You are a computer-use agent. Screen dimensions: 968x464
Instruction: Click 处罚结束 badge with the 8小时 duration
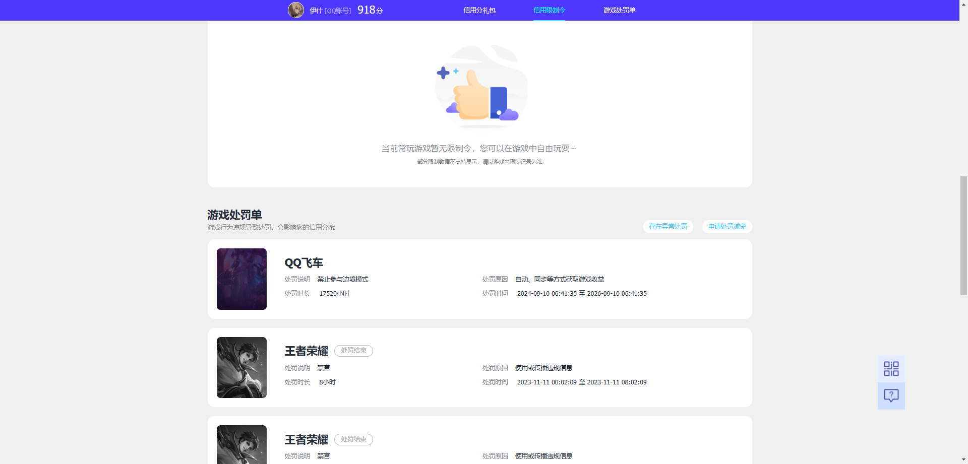[353, 351]
